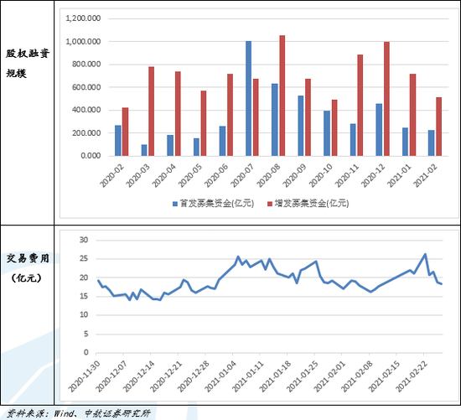Click the 30 label on line chart axis
This screenshot has width=461, height=420.
click(x=84, y=240)
